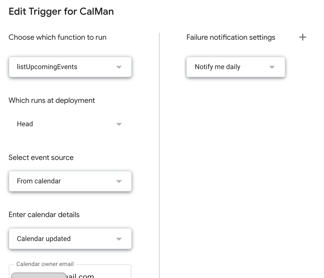Click the Select event source label
Screen dimensions: 324x278
pos(41,157)
